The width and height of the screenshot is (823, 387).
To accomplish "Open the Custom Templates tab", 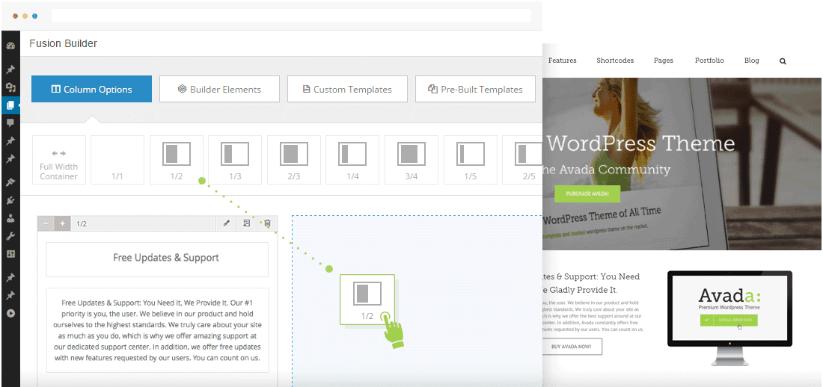I will tap(347, 89).
